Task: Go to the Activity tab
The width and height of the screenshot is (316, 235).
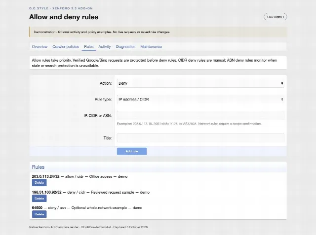Action: click(104, 47)
